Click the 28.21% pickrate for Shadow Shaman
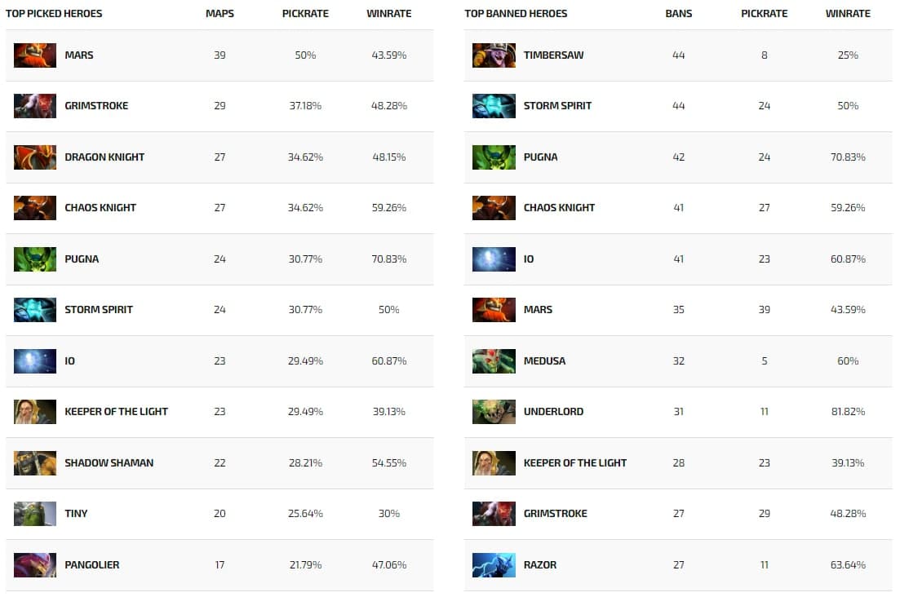Viewport: 900px width, 597px height. pos(305,462)
